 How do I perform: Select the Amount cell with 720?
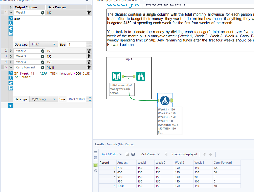tap(127, 168)
